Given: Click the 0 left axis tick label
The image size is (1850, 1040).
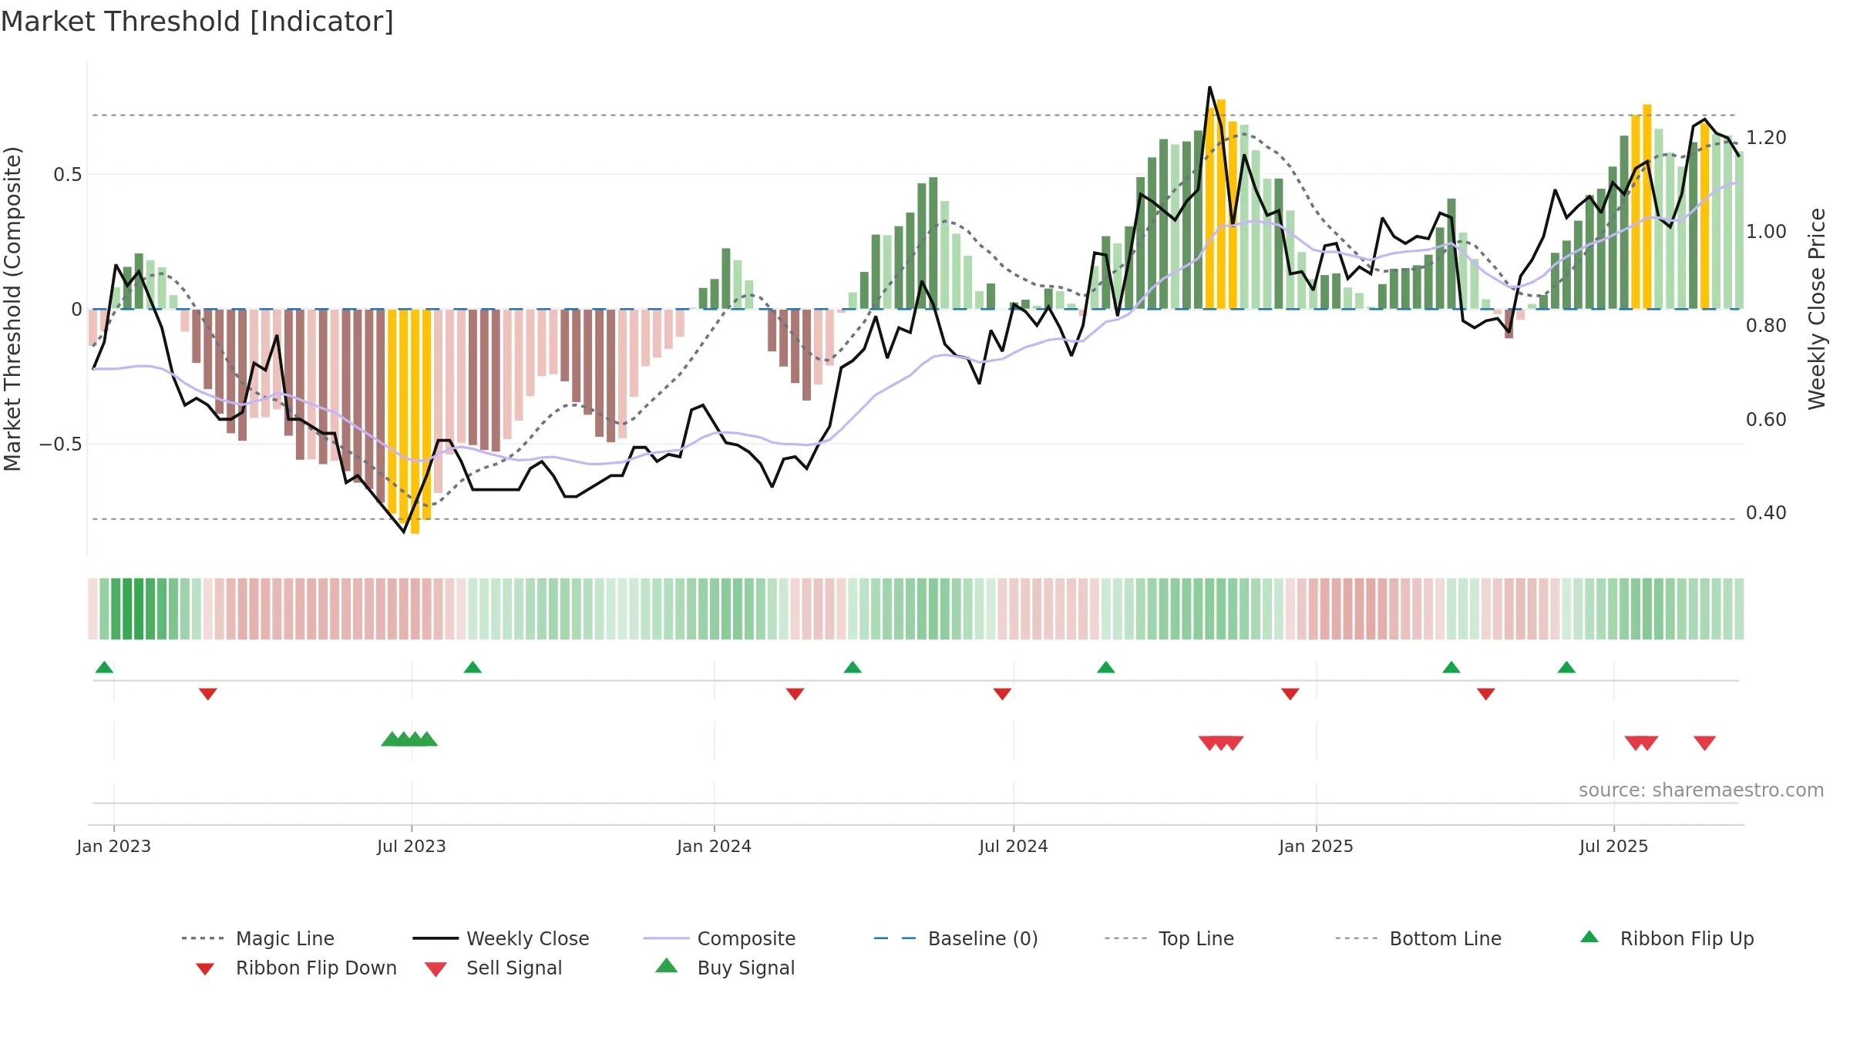Looking at the screenshot, I should pos(76,310).
